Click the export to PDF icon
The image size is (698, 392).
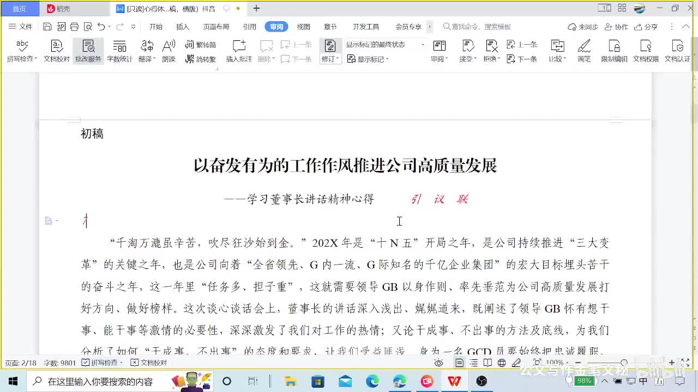coord(61,27)
